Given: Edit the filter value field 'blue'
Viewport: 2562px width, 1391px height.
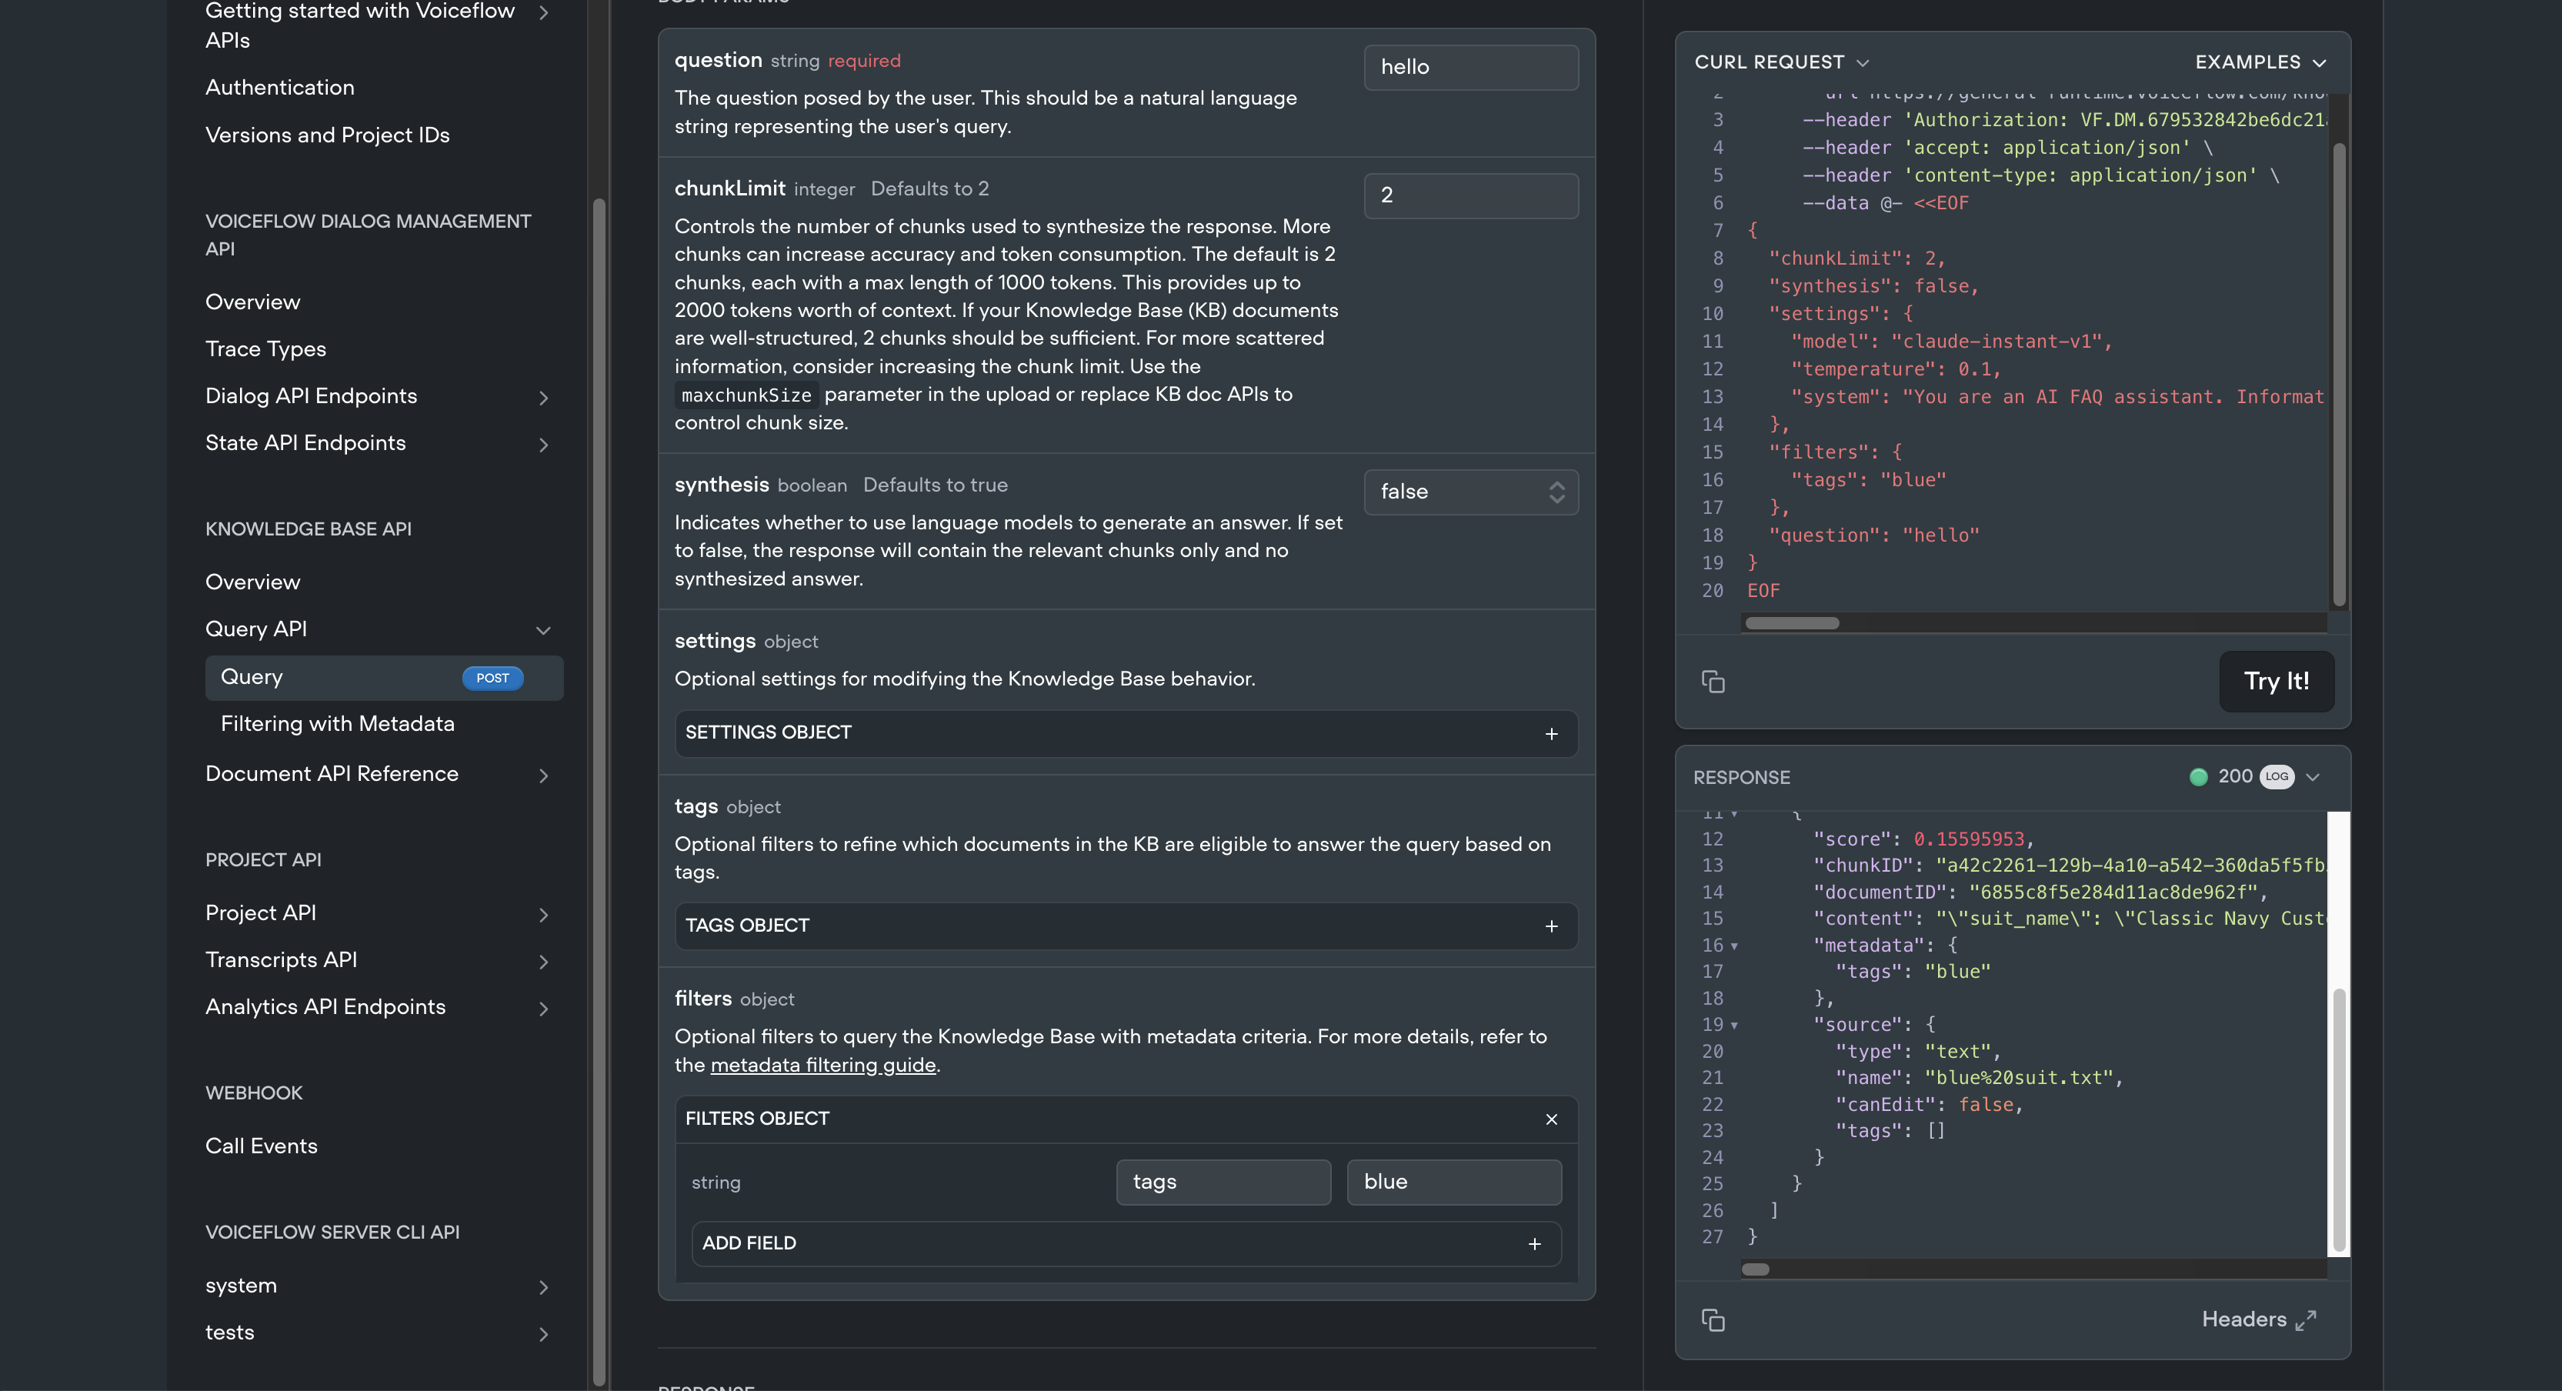Looking at the screenshot, I should 1453,1183.
